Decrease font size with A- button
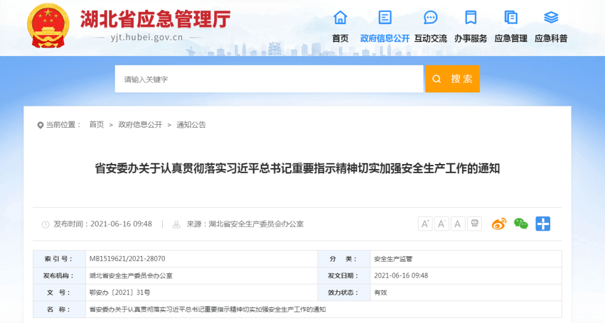The width and height of the screenshot is (605, 323). (x=441, y=224)
